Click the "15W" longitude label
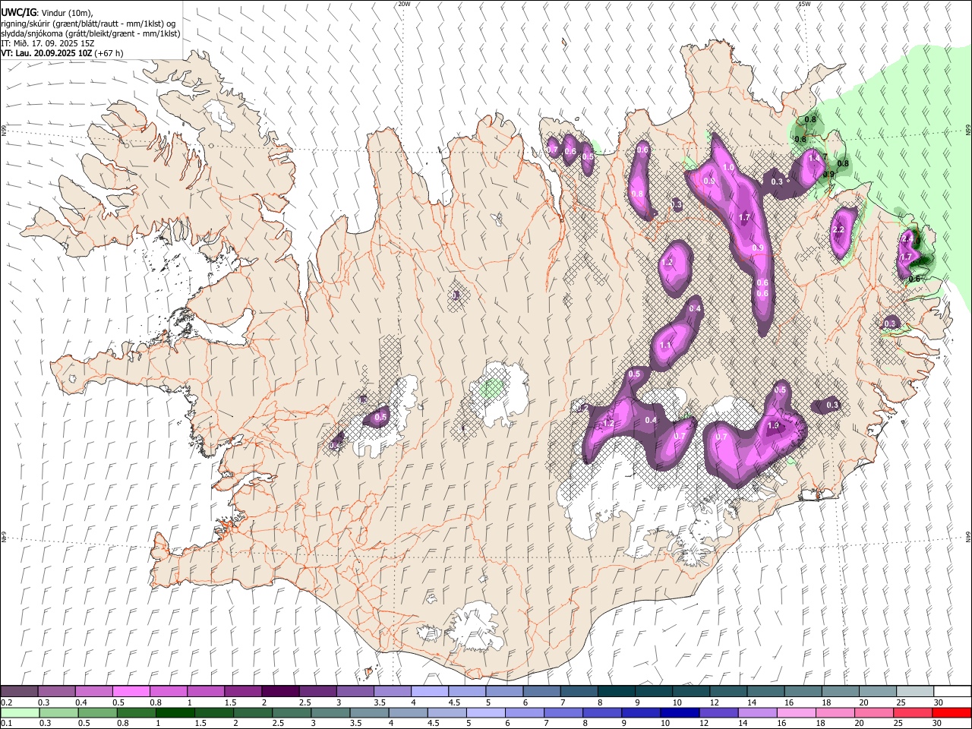The width and height of the screenshot is (972, 729). point(805,4)
